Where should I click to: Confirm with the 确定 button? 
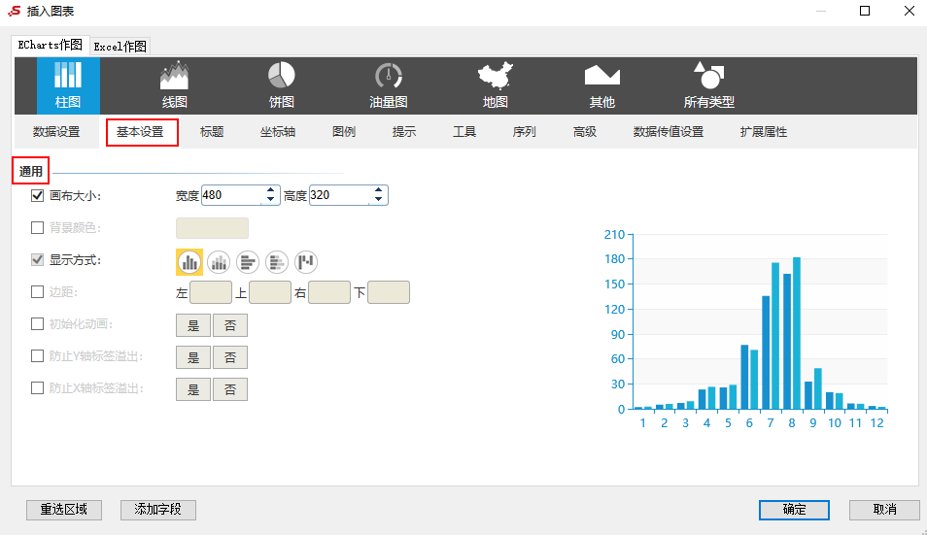[x=794, y=510]
